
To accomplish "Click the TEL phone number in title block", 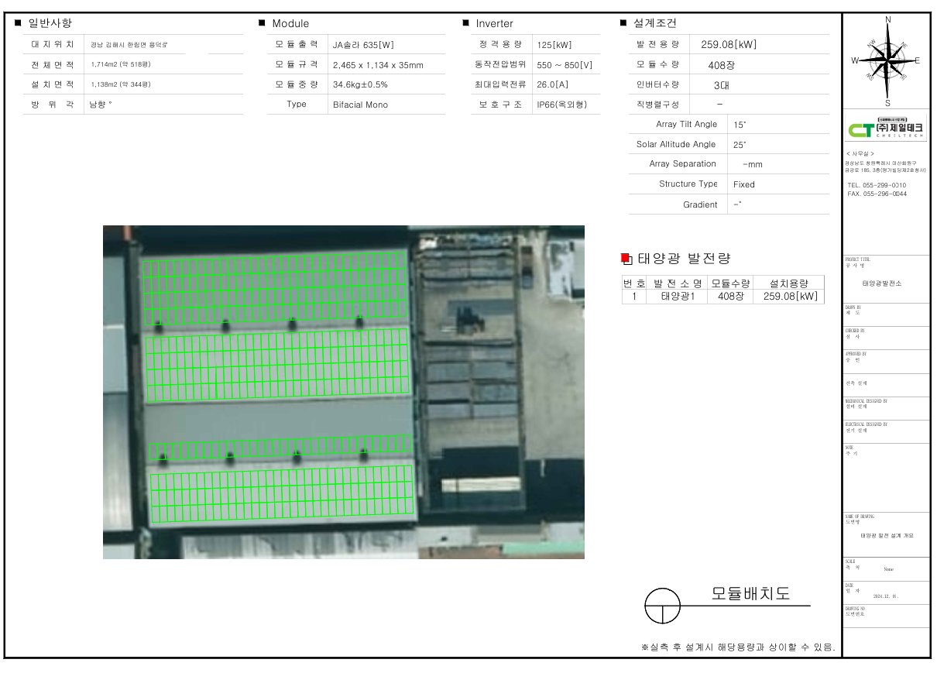I will coord(877,186).
